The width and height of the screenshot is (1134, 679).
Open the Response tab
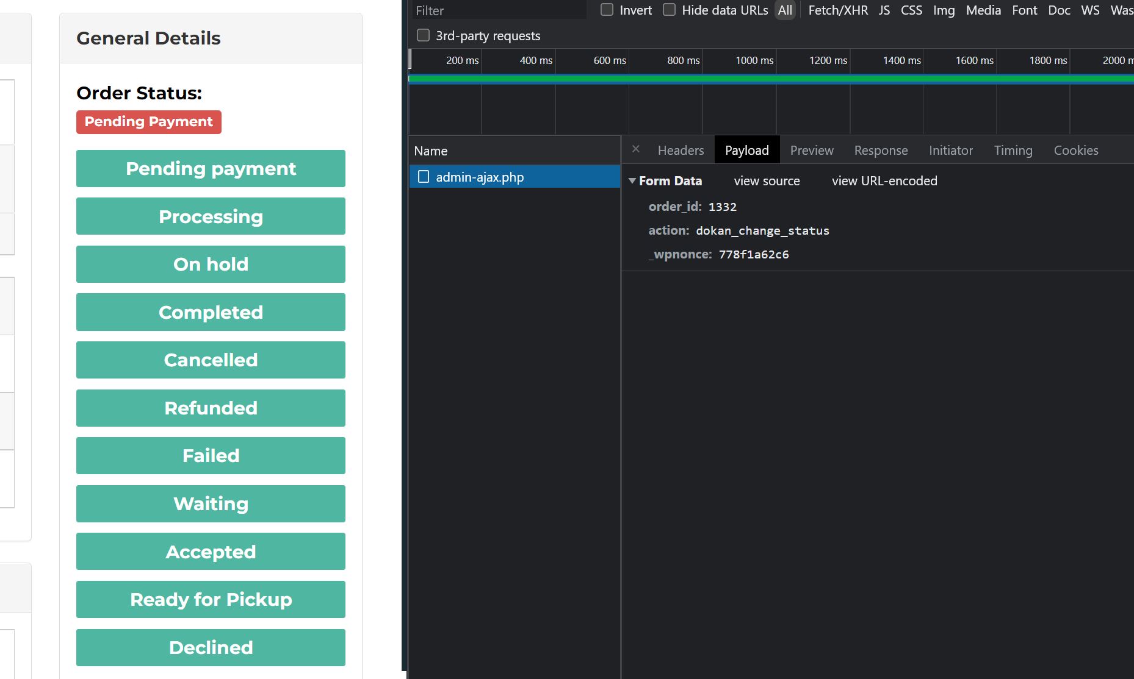click(x=881, y=150)
